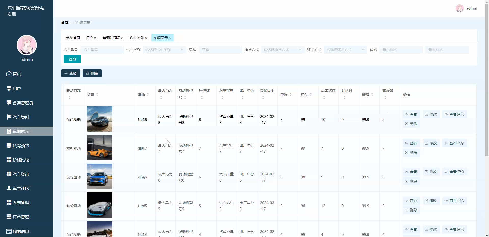Switch to the 汽车类别 tab

click(137, 38)
